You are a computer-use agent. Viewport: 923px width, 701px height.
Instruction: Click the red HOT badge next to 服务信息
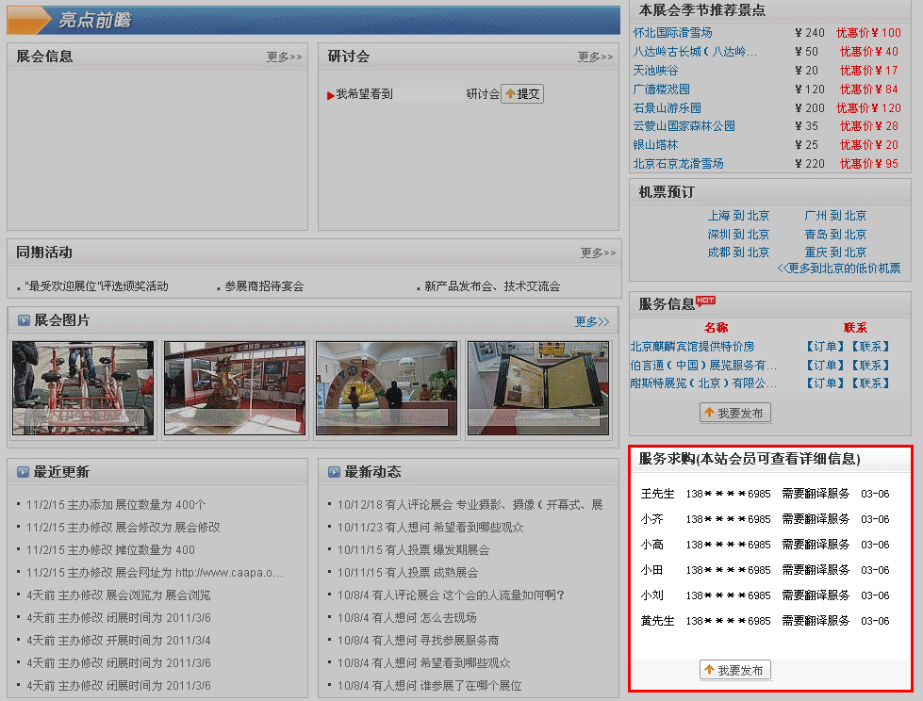coord(705,301)
